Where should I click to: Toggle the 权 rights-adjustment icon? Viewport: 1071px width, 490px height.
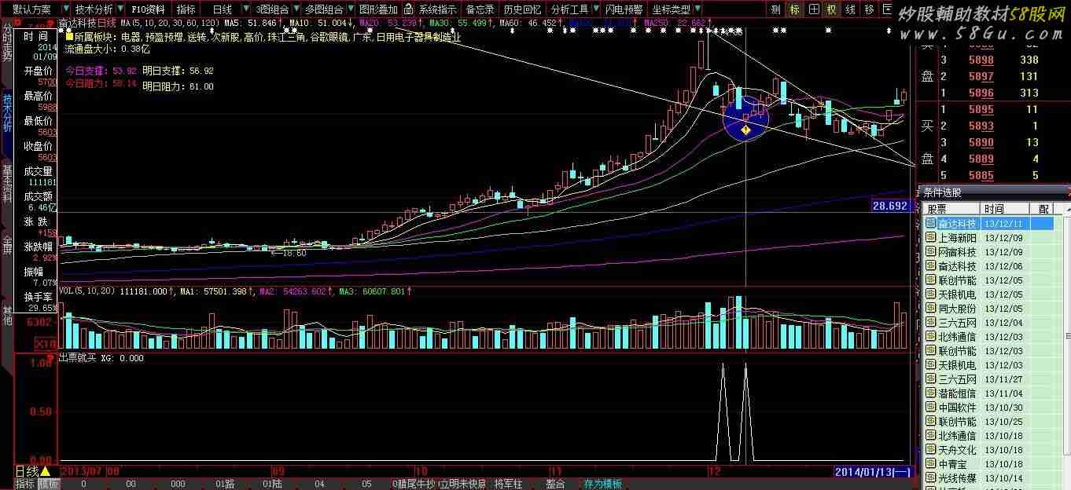tap(832, 9)
